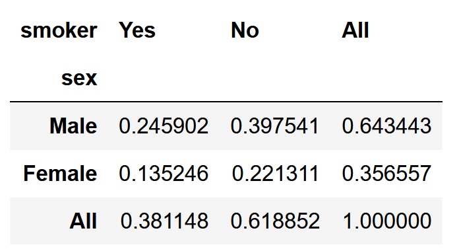Click cell value 0.397541
459x251 pixels.
(274, 126)
